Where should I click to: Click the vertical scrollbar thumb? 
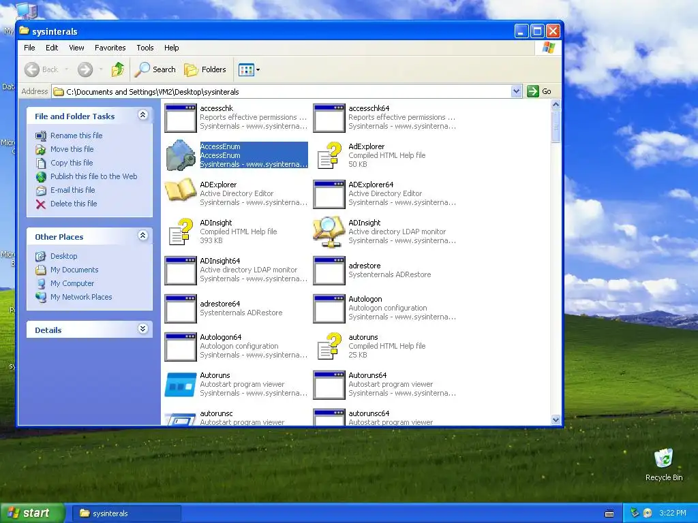[556, 127]
